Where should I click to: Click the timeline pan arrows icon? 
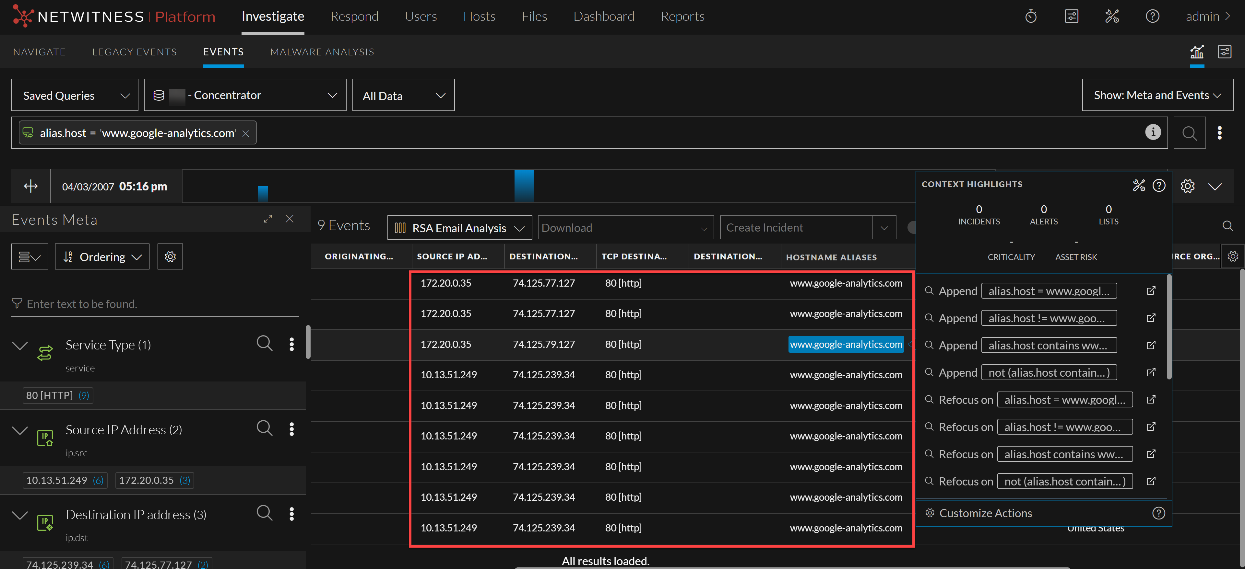[x=31, y=186]
